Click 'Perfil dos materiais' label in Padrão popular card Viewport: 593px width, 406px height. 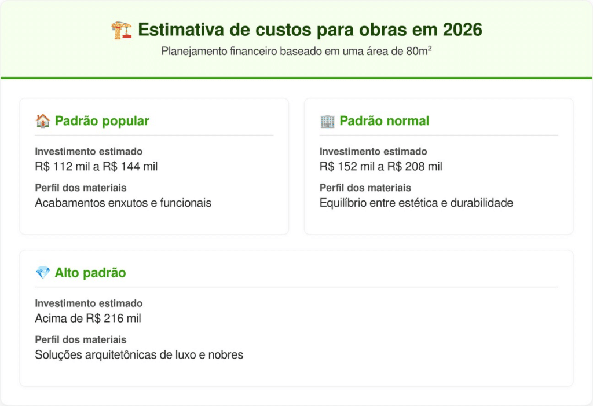tap(80, 188)
